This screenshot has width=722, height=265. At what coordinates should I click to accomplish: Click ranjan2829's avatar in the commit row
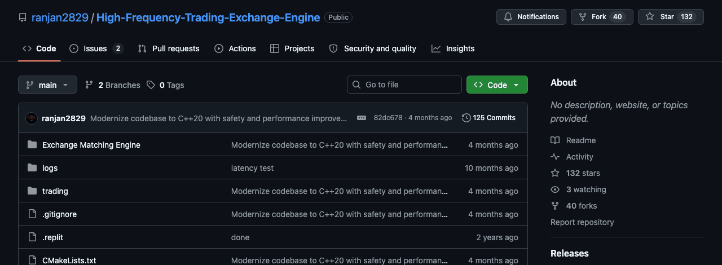coord(32,118)
